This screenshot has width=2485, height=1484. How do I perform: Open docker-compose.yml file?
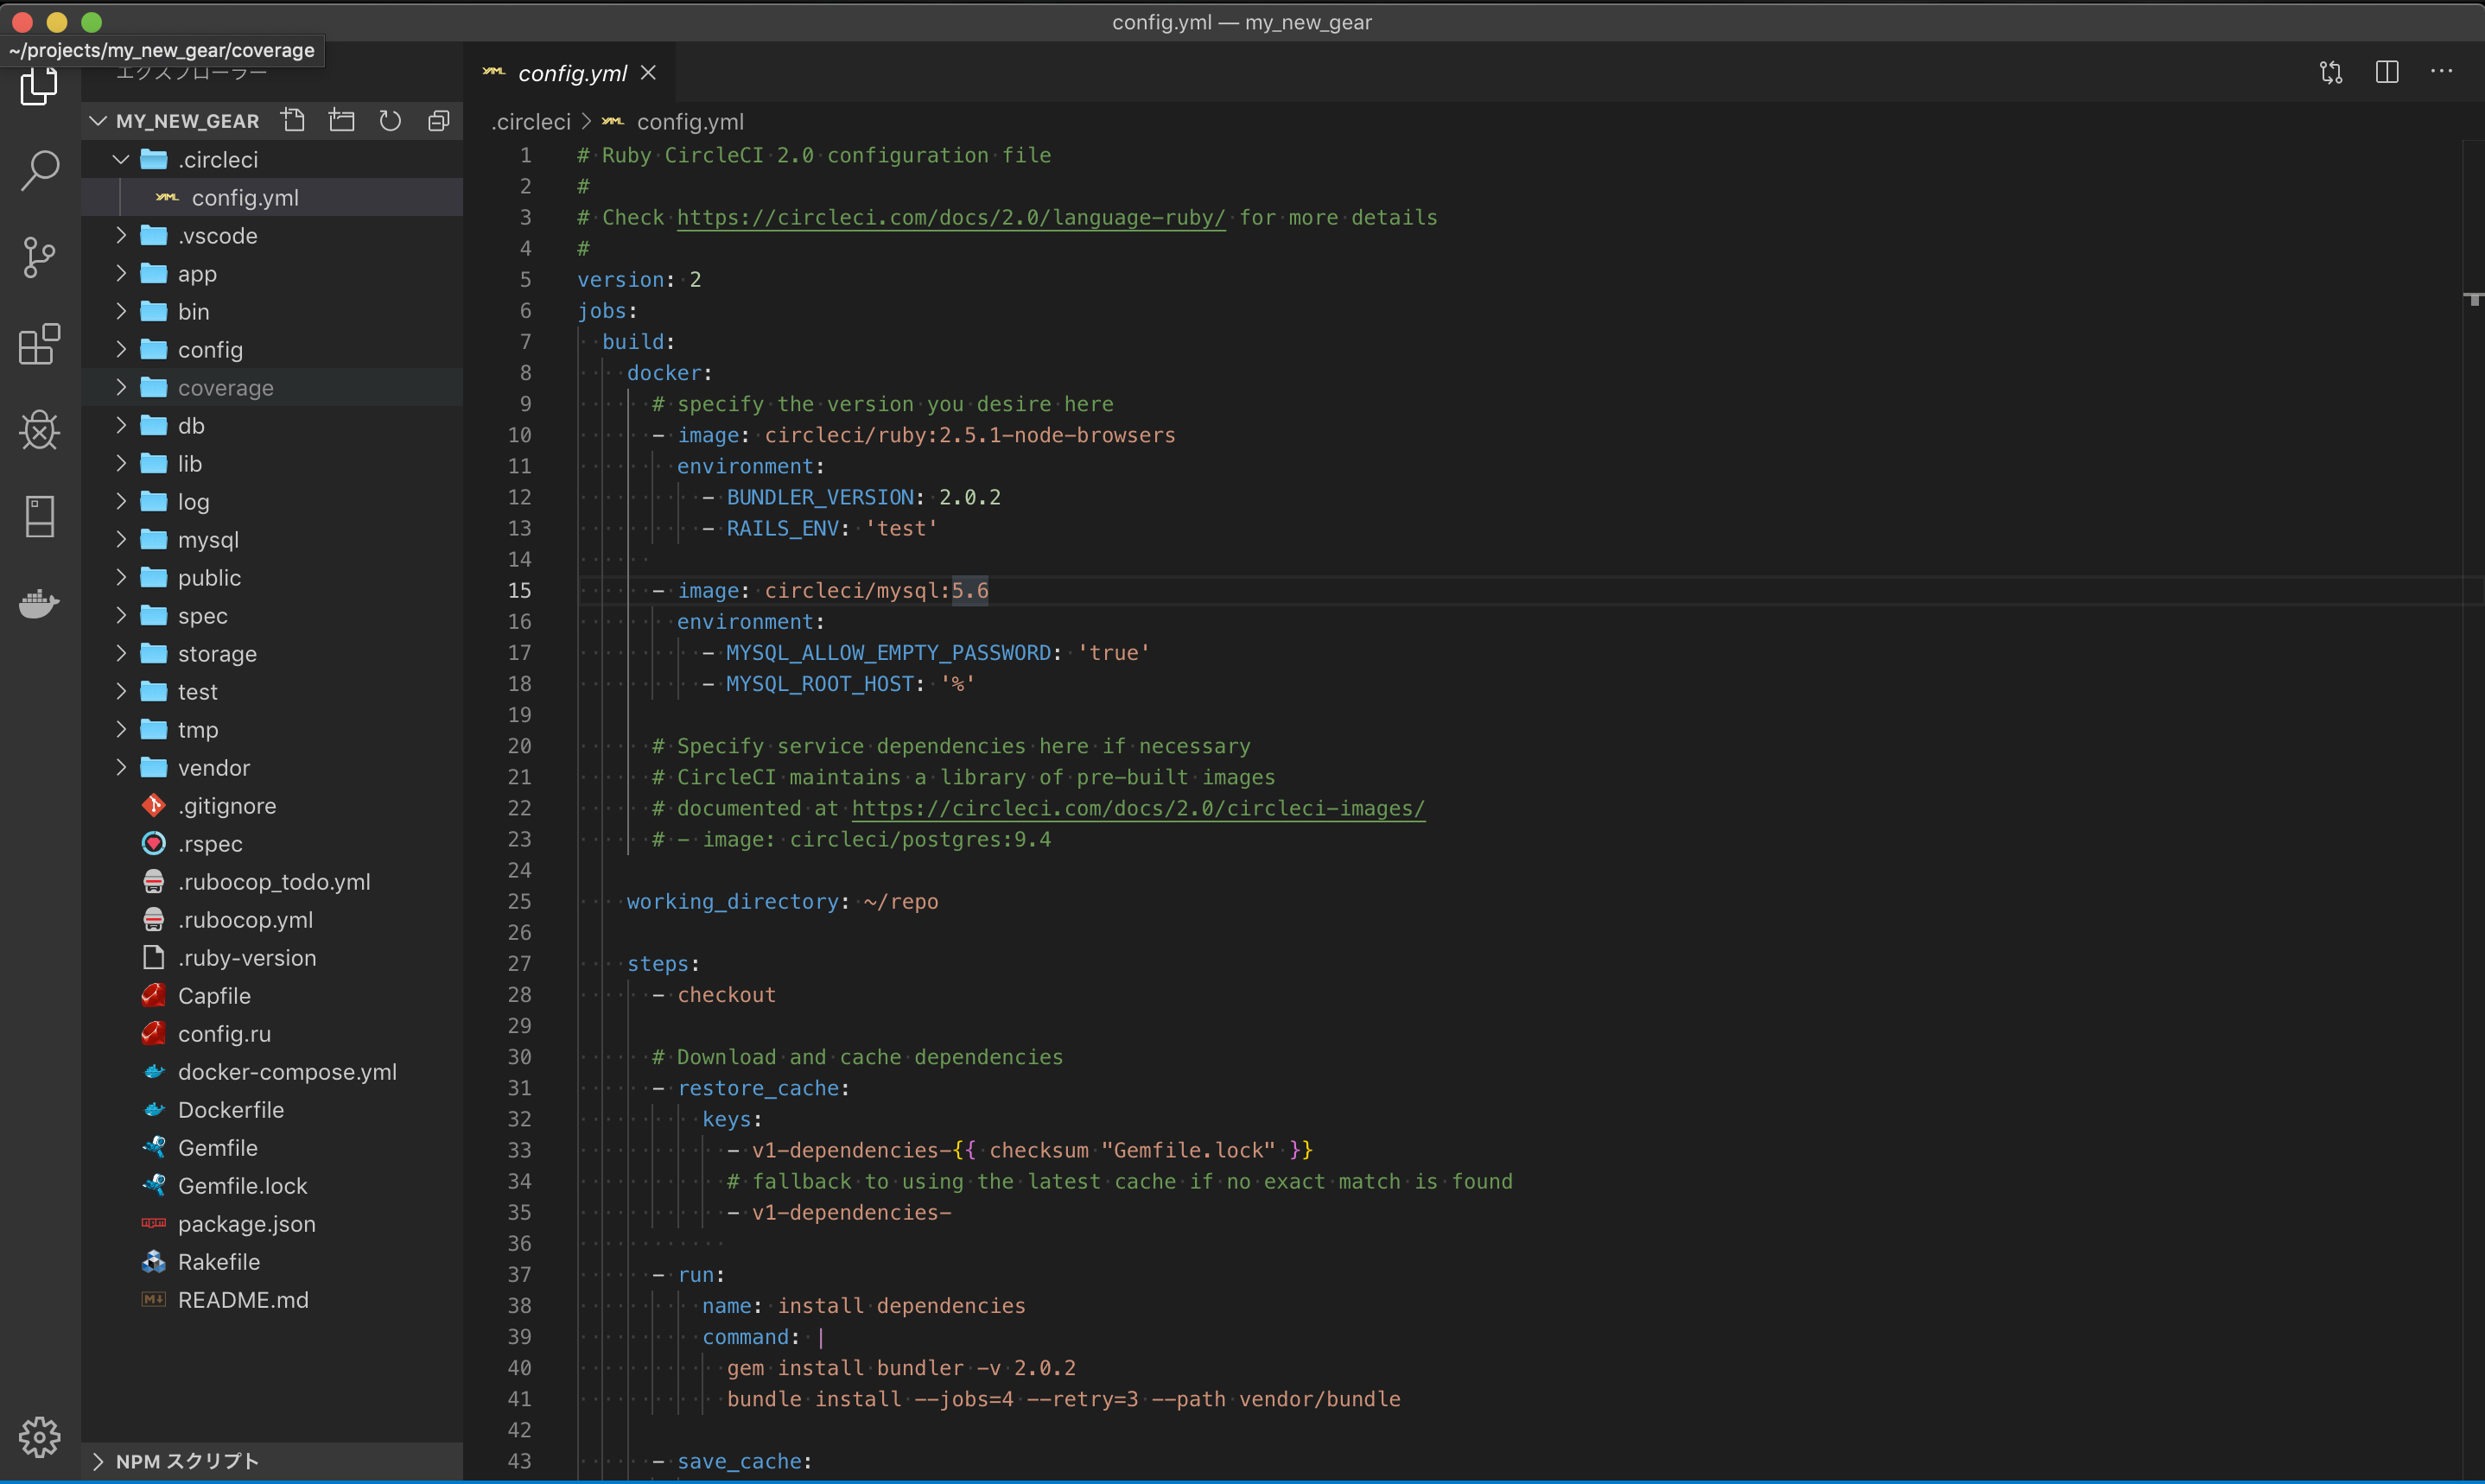tap(272, 1072)
